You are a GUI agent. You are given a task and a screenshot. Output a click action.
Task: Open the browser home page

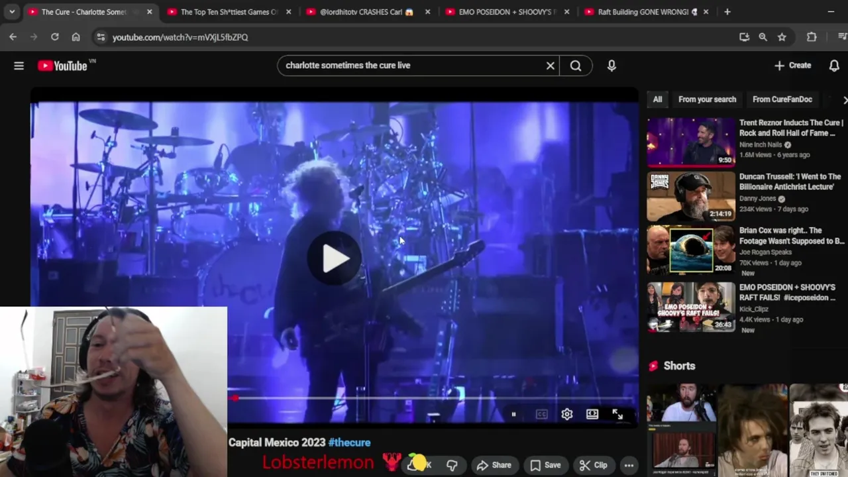point(76,37)
